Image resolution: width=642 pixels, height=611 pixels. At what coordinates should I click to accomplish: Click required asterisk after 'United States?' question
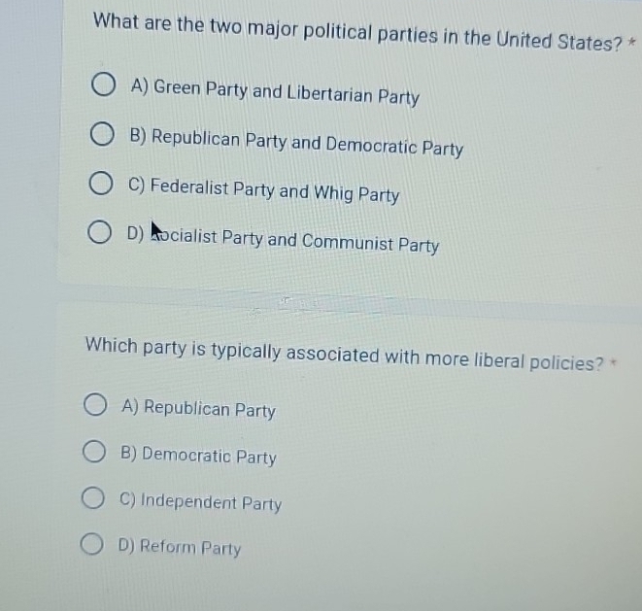pyautogui.click(x=632, y=42)
